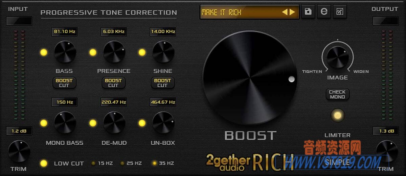The image size is (406, 176).
Task: Toggle the SHINE band LED
Action: [142, 53]
